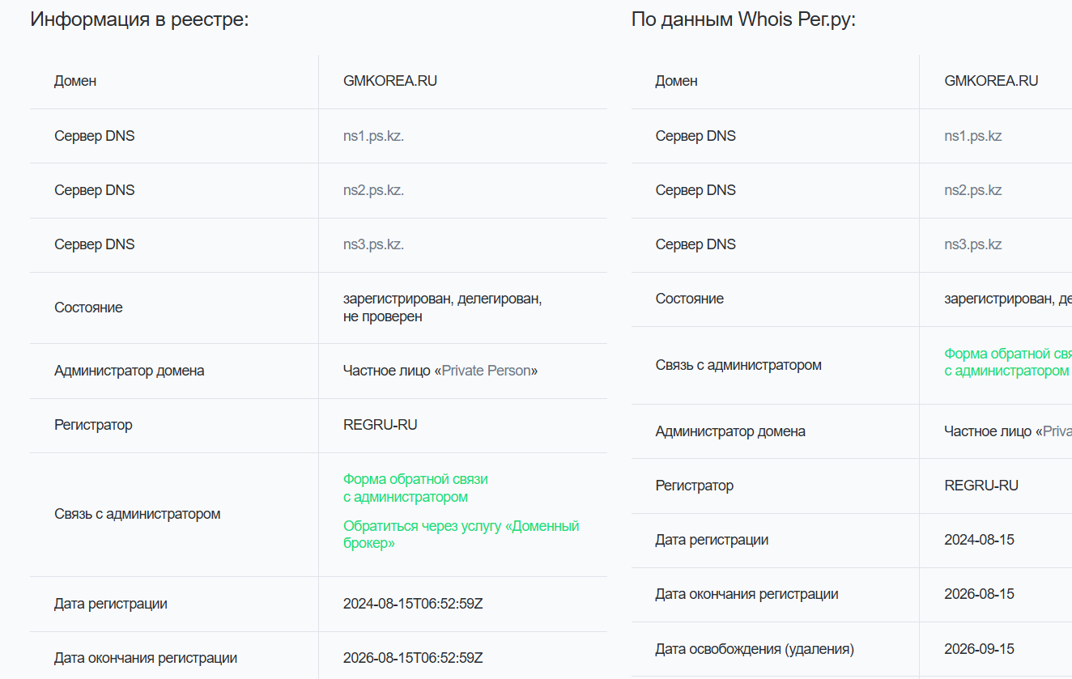This screenshot has width=1072, height=679.
Task: Click ns1.ps.kz. link in registry information table
Action: click(x=373, y=136)
